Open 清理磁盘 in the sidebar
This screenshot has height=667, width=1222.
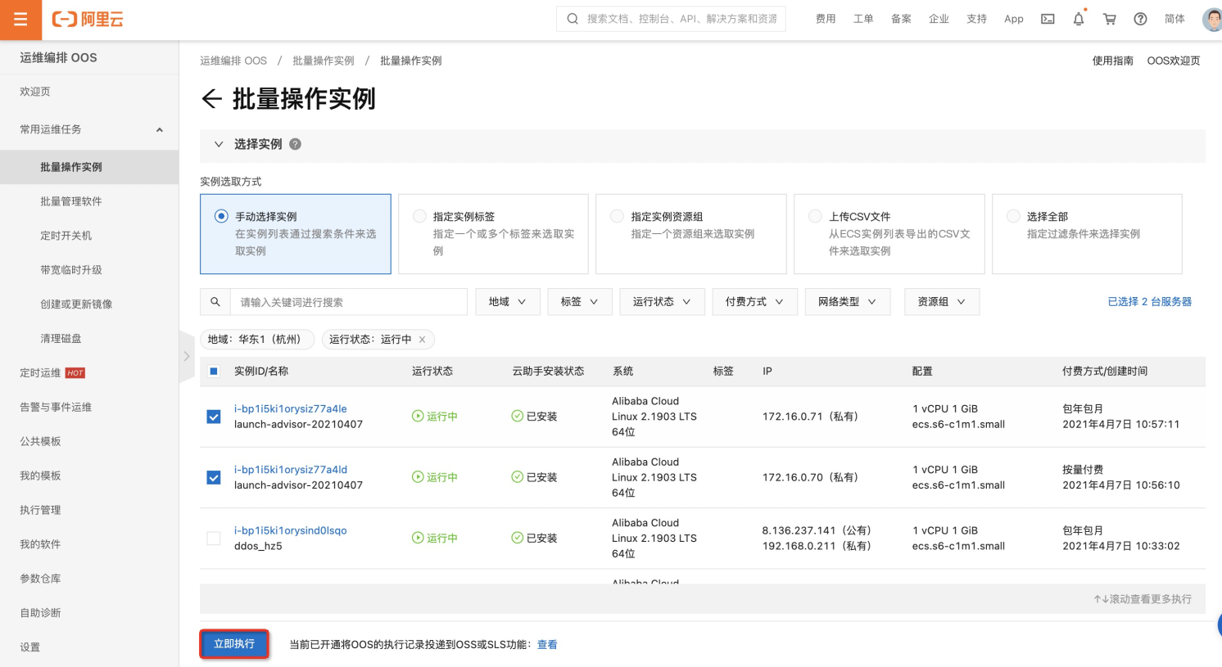(61, 339)
